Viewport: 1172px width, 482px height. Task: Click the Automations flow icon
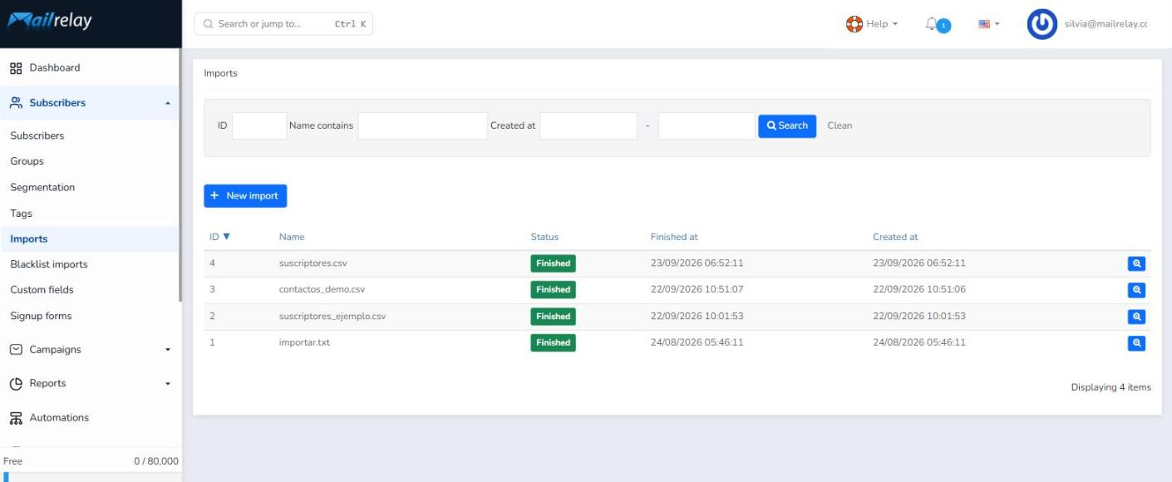[16, 418]
